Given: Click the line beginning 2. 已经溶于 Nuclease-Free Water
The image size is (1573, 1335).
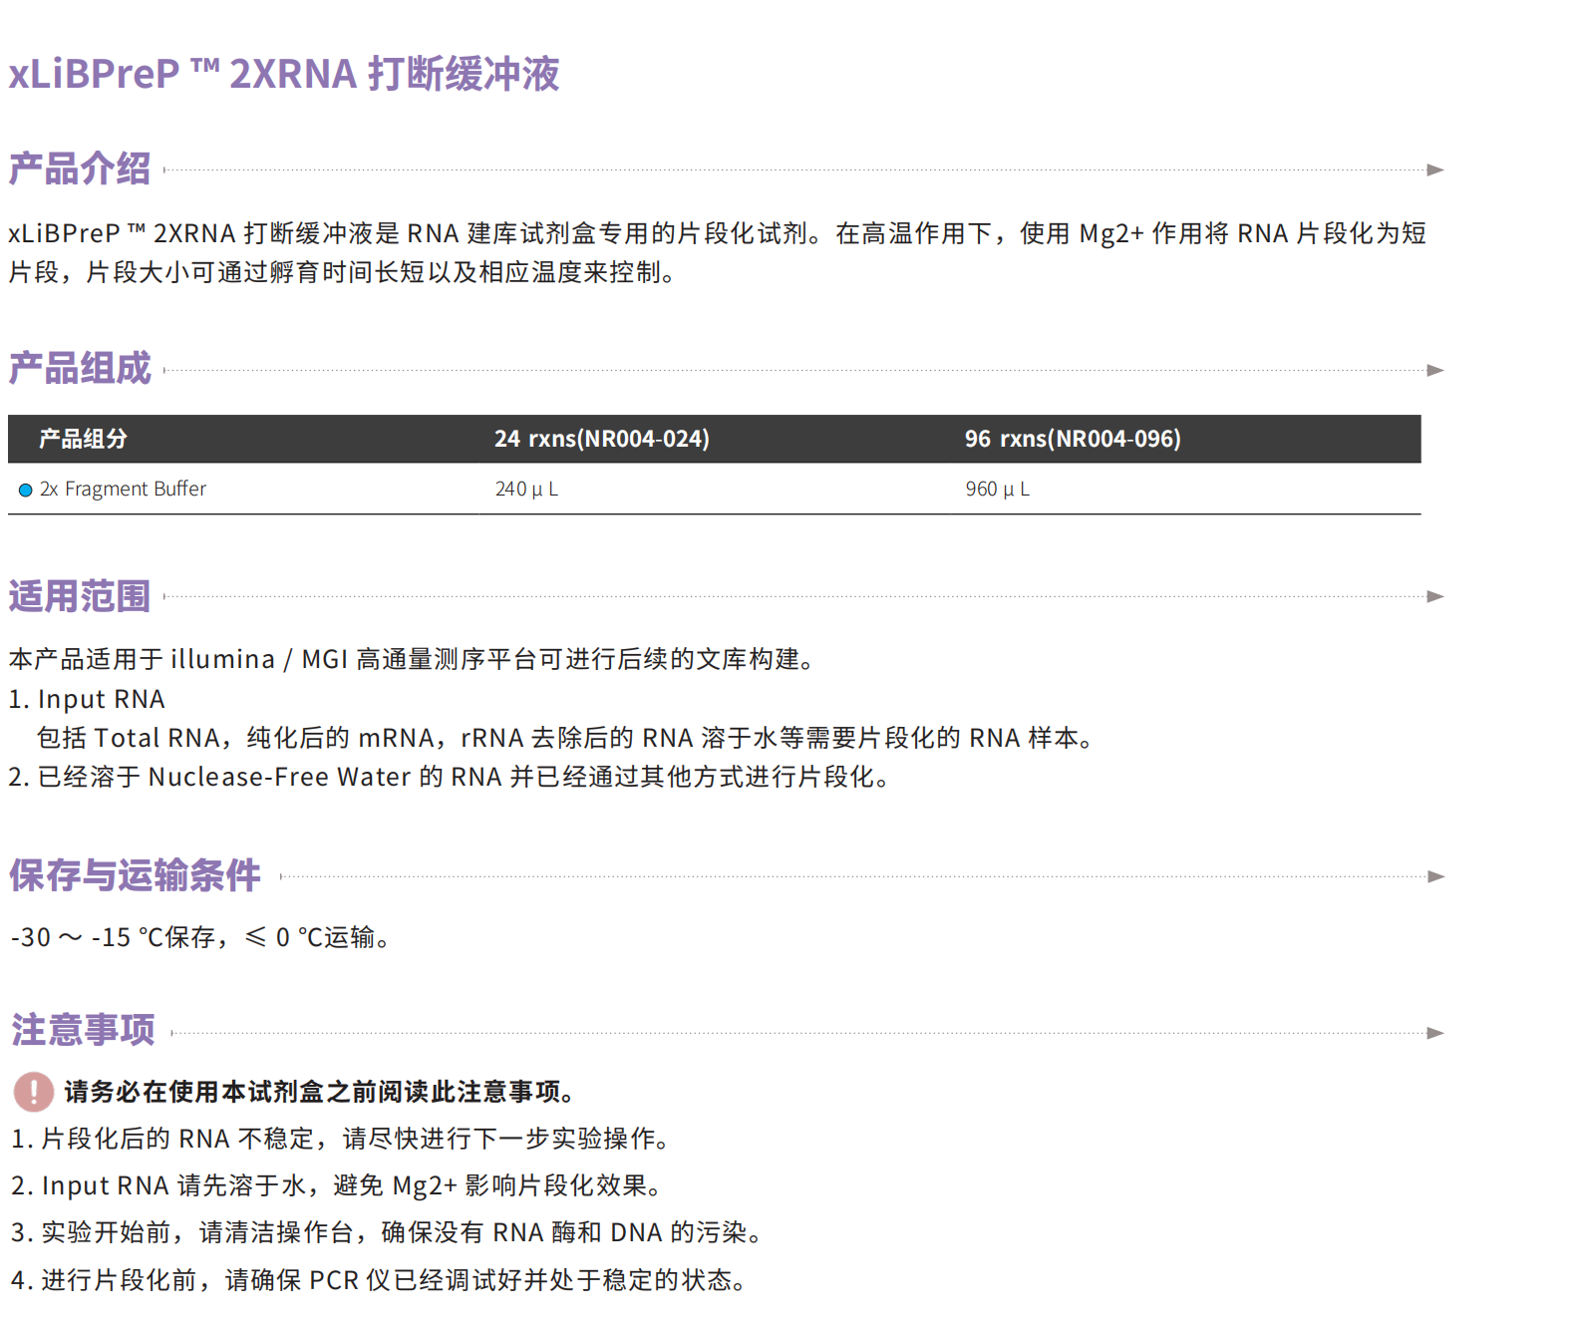Looking at the screenshot, I should (452, 777).
